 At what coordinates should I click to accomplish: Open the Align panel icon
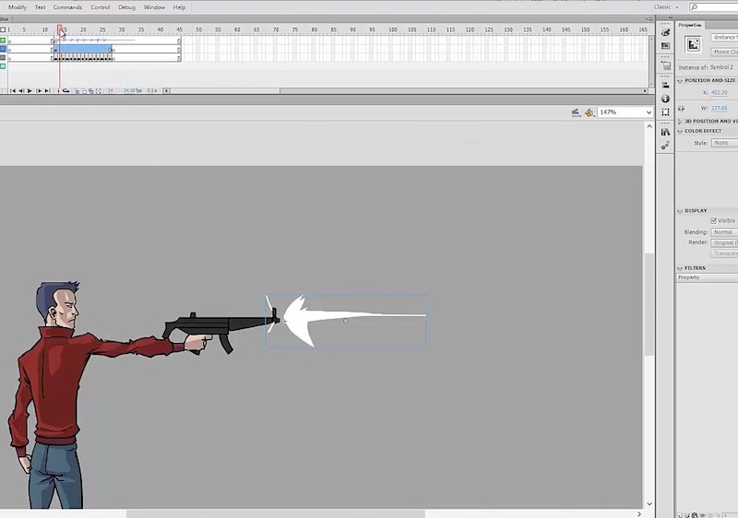pyautogui.click(x=665, y=85)
